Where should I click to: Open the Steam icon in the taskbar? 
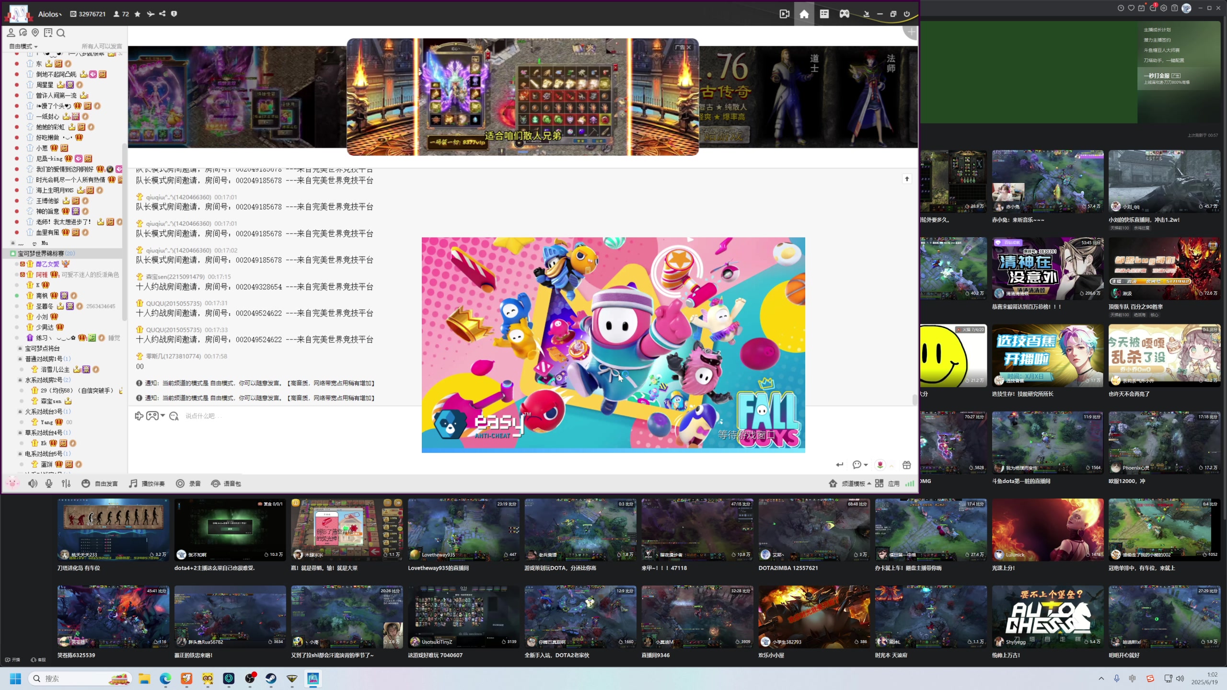271,678
